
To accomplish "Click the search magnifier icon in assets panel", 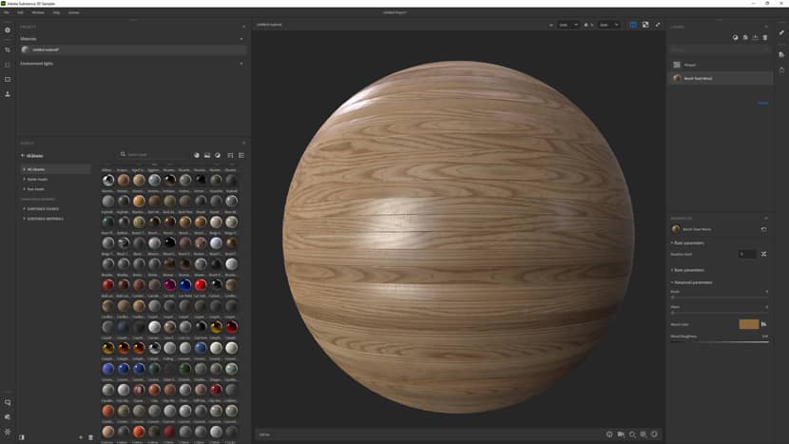I will [x=123, y=155].
